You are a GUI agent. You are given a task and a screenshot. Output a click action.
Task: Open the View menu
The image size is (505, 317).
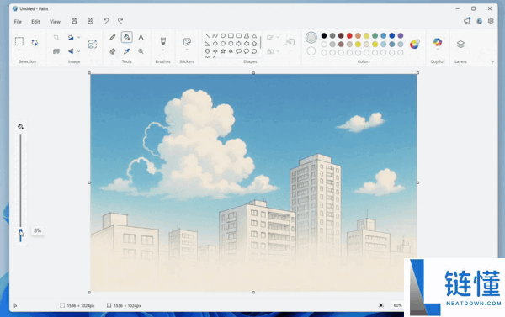(x=55, y=22)
